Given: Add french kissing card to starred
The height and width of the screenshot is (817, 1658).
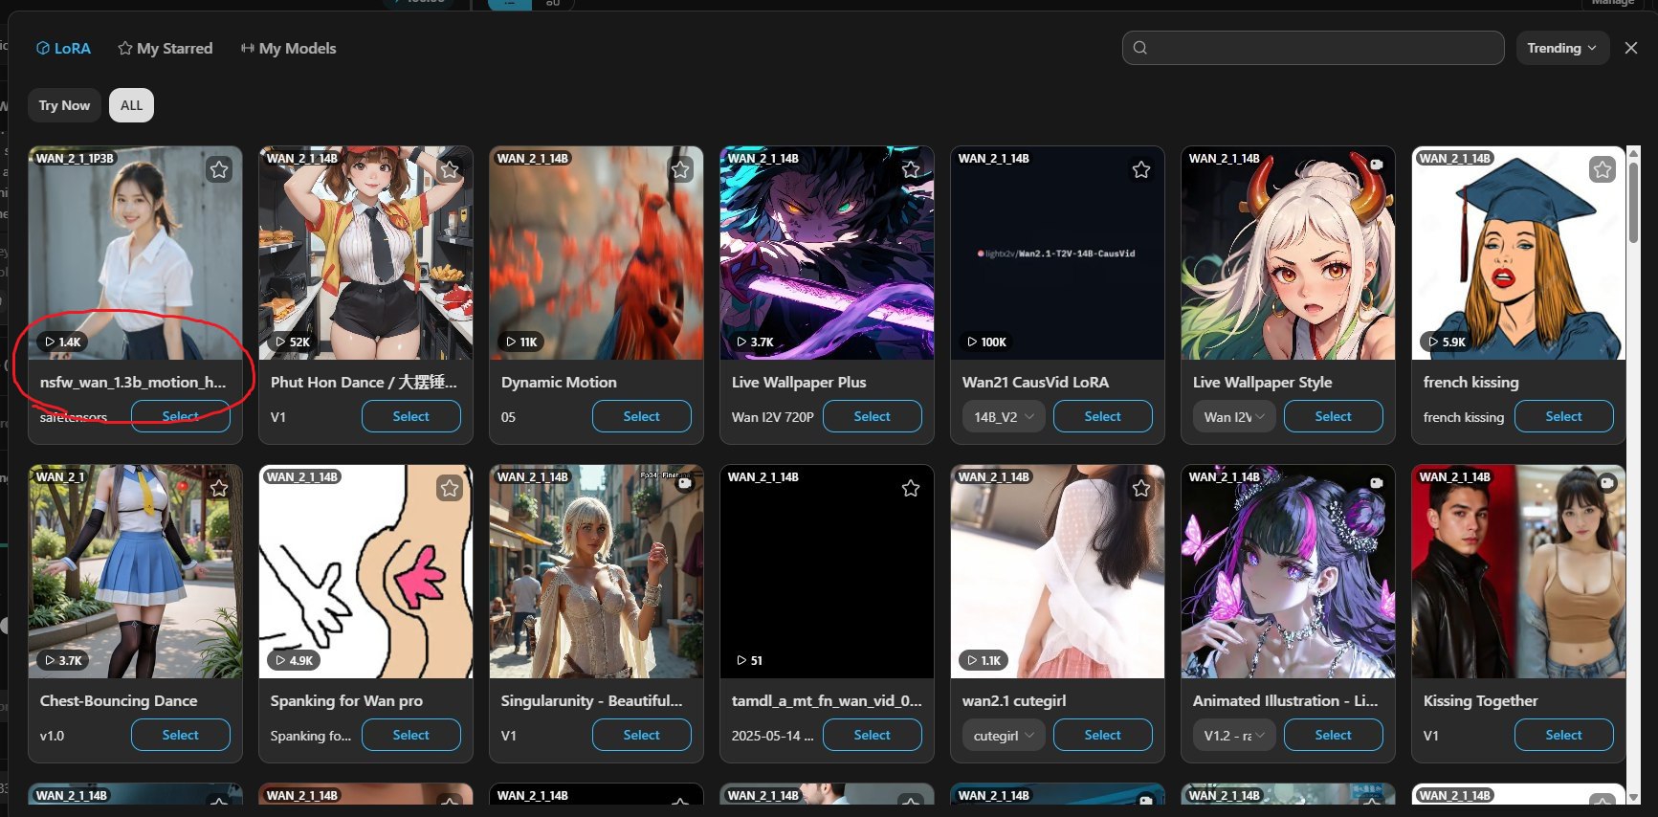Looking at the screenshot, I should click(x=1603, y=170).
